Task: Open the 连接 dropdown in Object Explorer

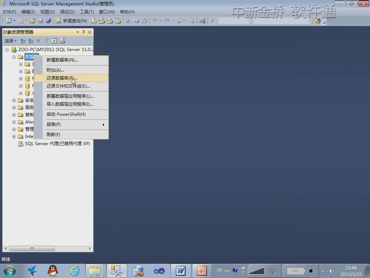Action: (10, 41)
